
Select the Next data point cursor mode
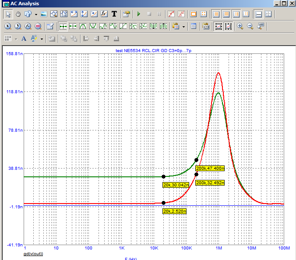point(63,26)
